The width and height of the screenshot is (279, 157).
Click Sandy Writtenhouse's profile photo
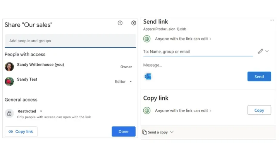point(9,67)
